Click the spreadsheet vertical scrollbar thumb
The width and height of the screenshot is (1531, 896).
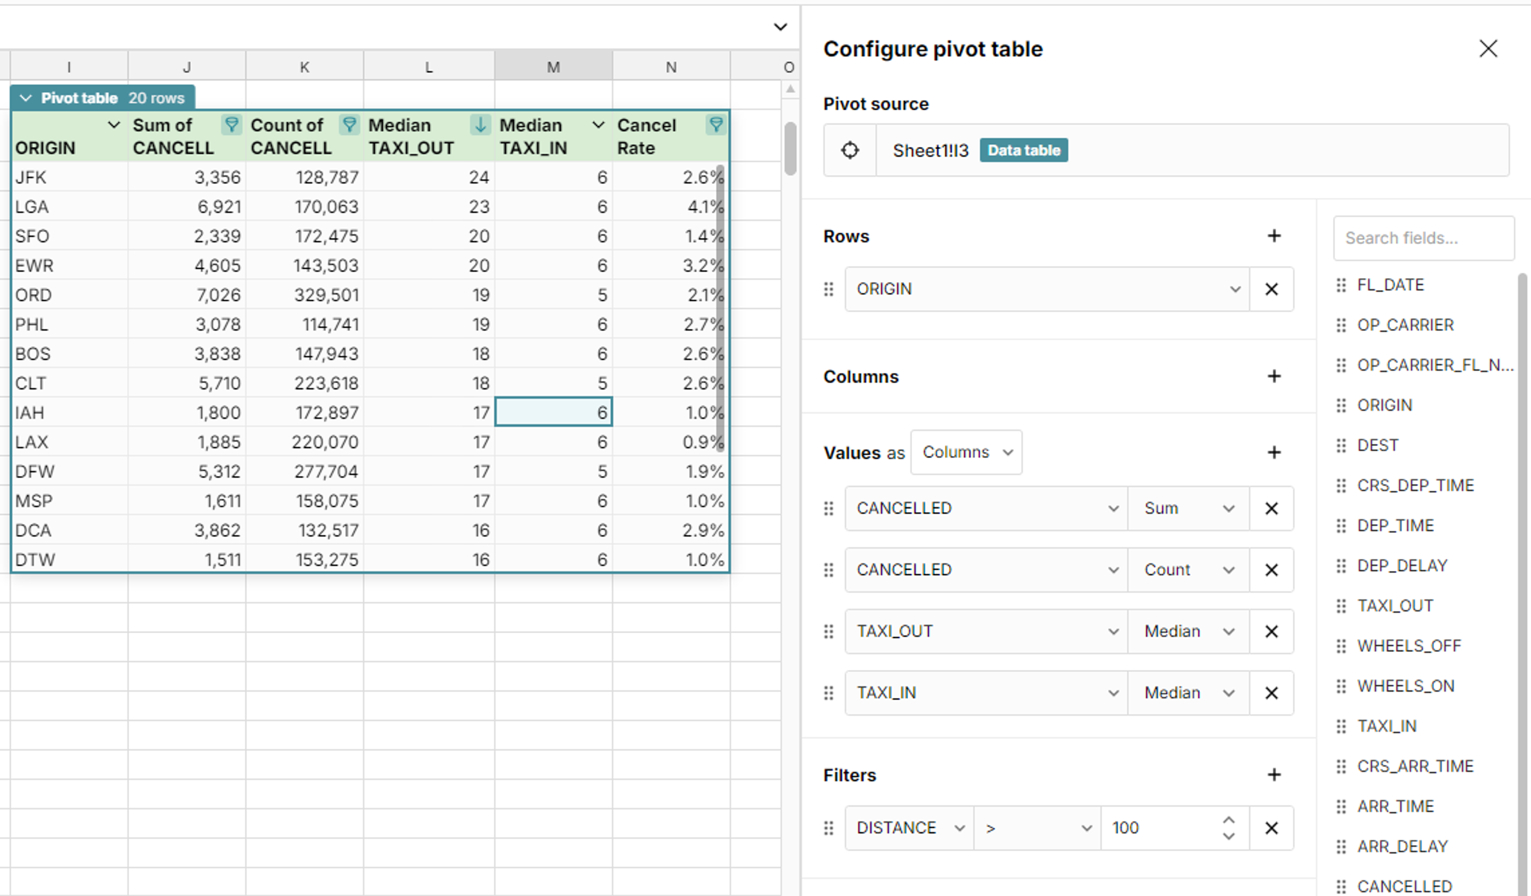tap(790, 149)
